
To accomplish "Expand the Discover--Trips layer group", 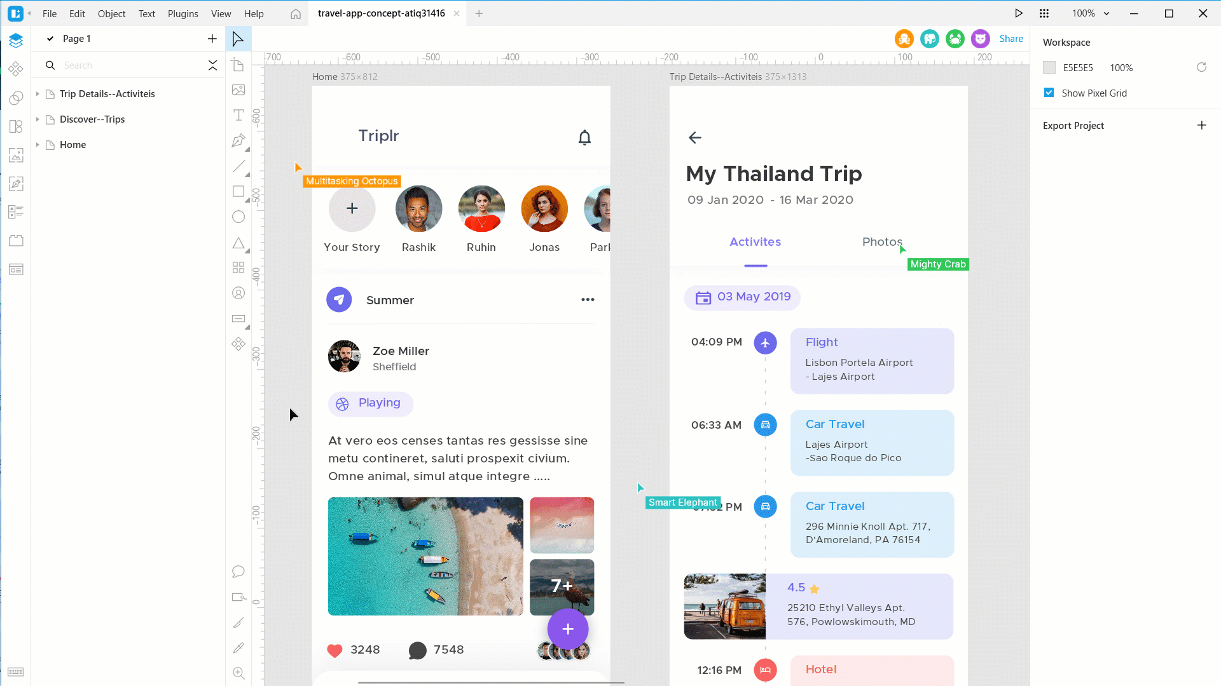I will (37, 119).
